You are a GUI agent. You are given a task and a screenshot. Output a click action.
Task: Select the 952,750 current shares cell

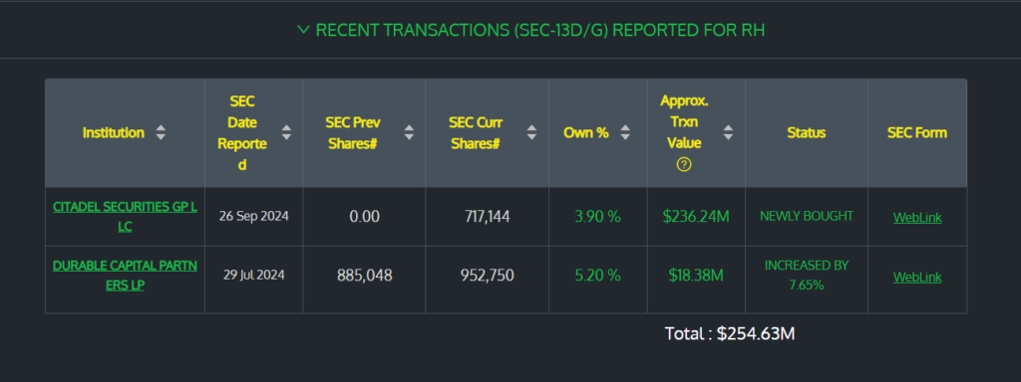click(487, 276)
